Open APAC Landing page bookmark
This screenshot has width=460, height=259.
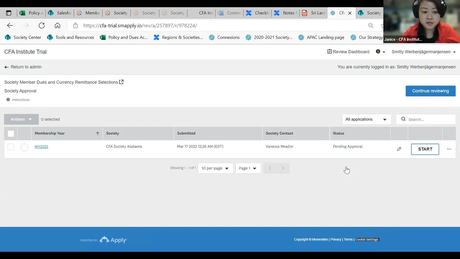pyautogui.click(x=321, y=37)
